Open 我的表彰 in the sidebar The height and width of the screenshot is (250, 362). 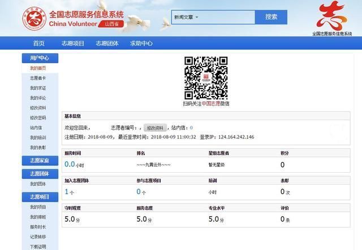pyautogui.click(x=38, y=147)
